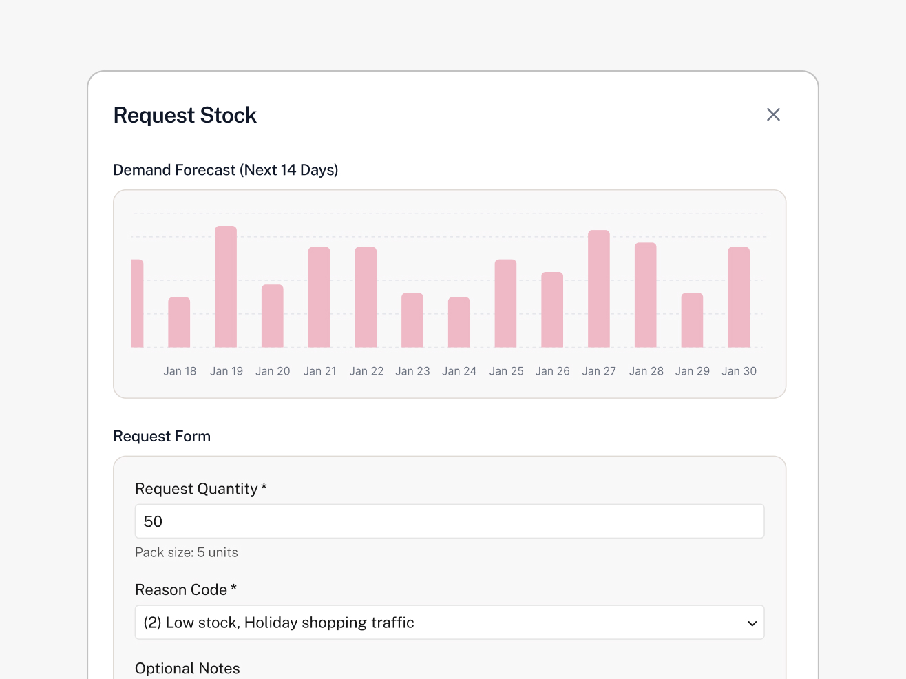Image resolution: width=906 pixels, height=679 pixels.
Task: Select the Jan 19 demand bar
Action: [226, 286]
